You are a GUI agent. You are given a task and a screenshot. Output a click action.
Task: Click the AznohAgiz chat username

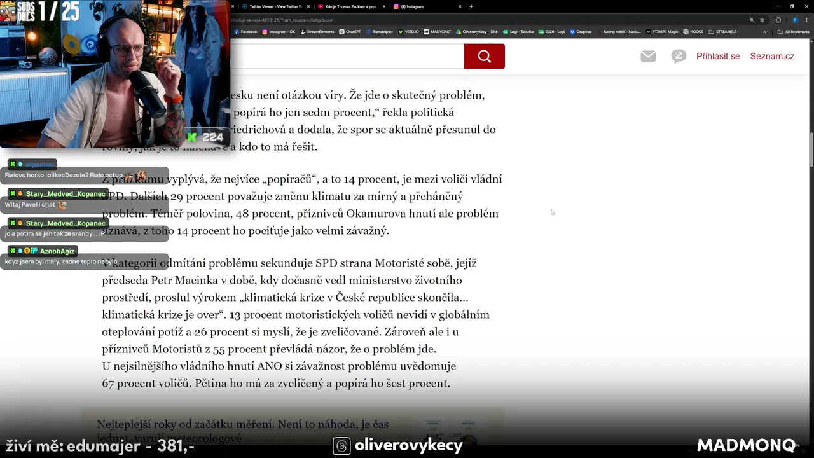click(57, 251)
